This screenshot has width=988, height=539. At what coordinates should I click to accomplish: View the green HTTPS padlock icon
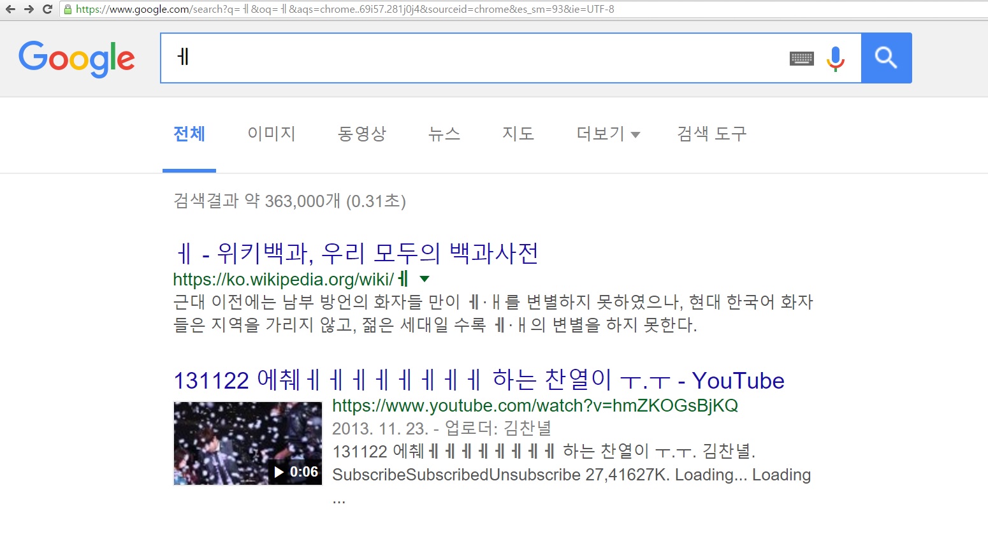(68, 9)
